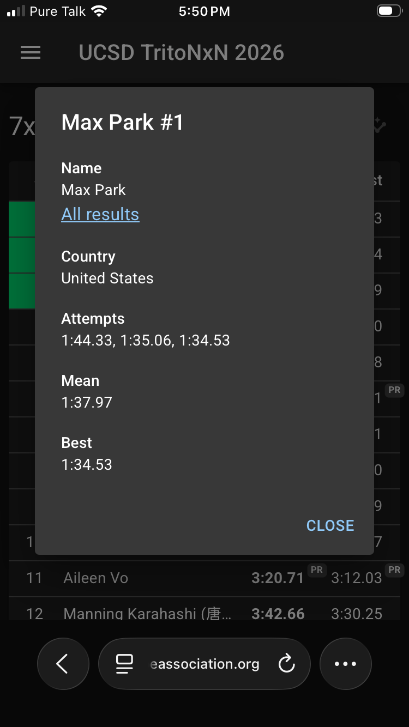
Task: Tap the Max Park #1 dialog heading
Action: (x=123, y=122)
